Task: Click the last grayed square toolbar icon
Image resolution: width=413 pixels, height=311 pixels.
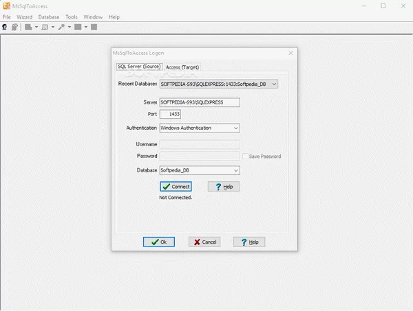Action: click(94, 27)
